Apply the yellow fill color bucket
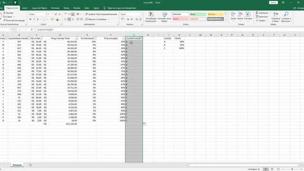Image resolution: width=304 pixels, height=171 pixels. click(x=52, y=19)
